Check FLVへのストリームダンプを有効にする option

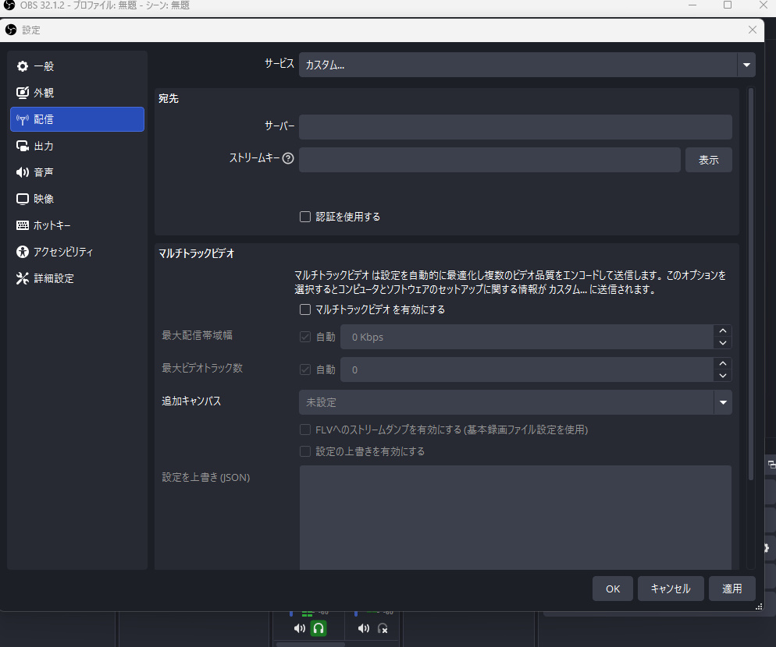(305, 430)
